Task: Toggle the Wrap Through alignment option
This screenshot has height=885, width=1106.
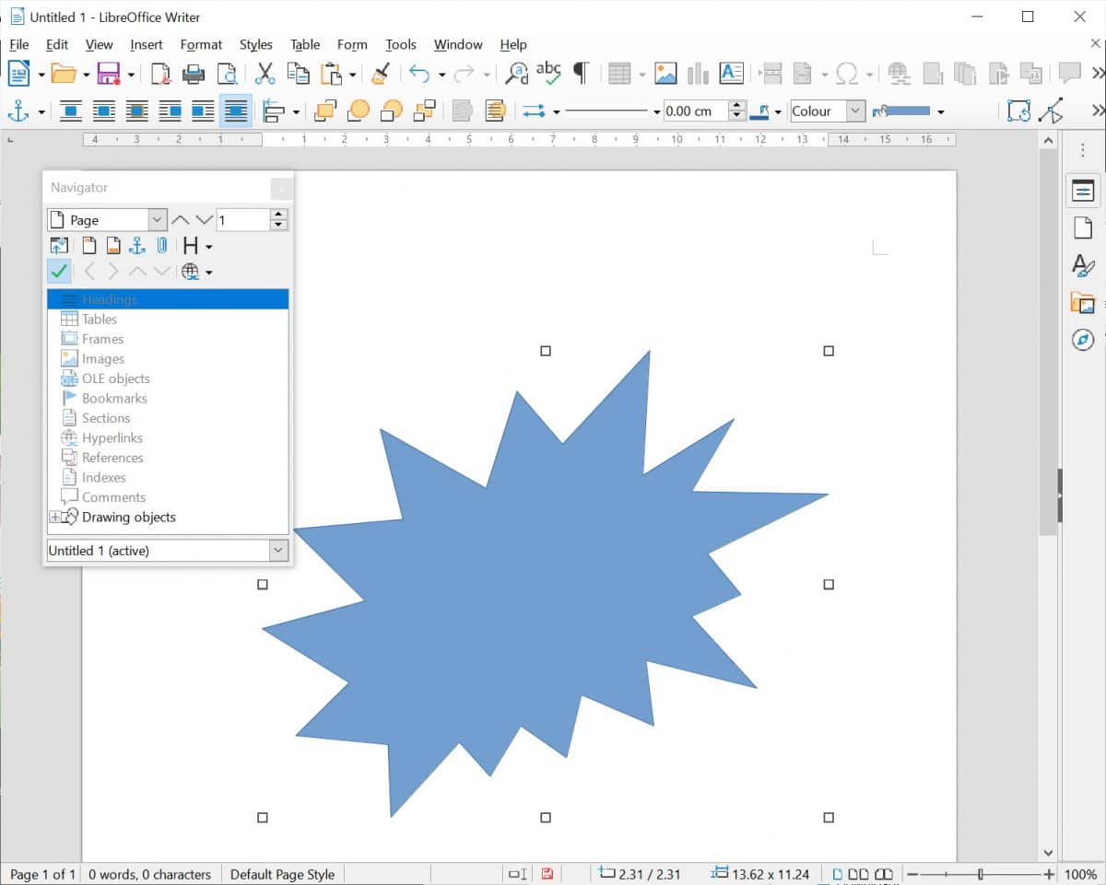Action: coord(236,111)
